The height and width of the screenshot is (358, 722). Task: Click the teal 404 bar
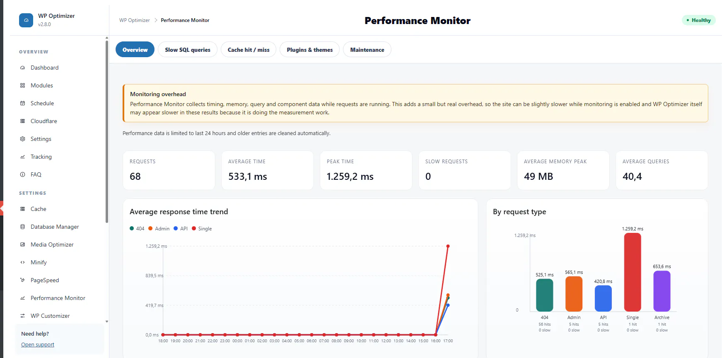(545, 295)
